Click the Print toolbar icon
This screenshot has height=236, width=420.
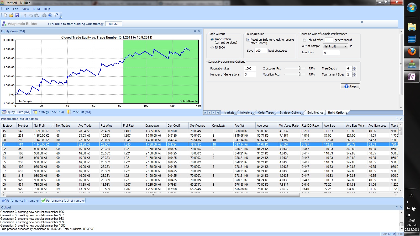point(44,15)
